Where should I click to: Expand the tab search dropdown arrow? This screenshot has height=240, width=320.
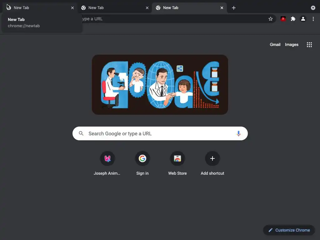313,8
